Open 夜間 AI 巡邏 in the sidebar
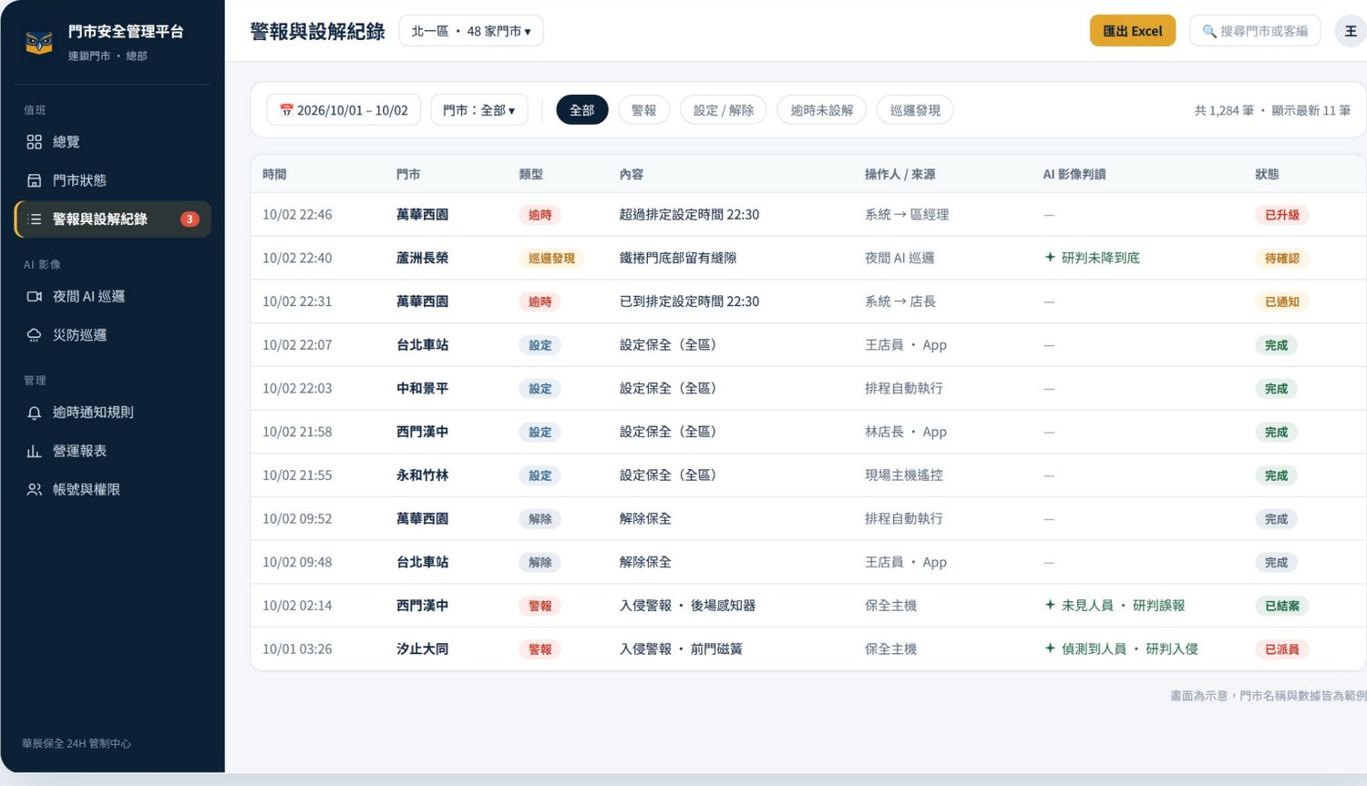This screenshot has width=1367, height=786. [113, 297]
